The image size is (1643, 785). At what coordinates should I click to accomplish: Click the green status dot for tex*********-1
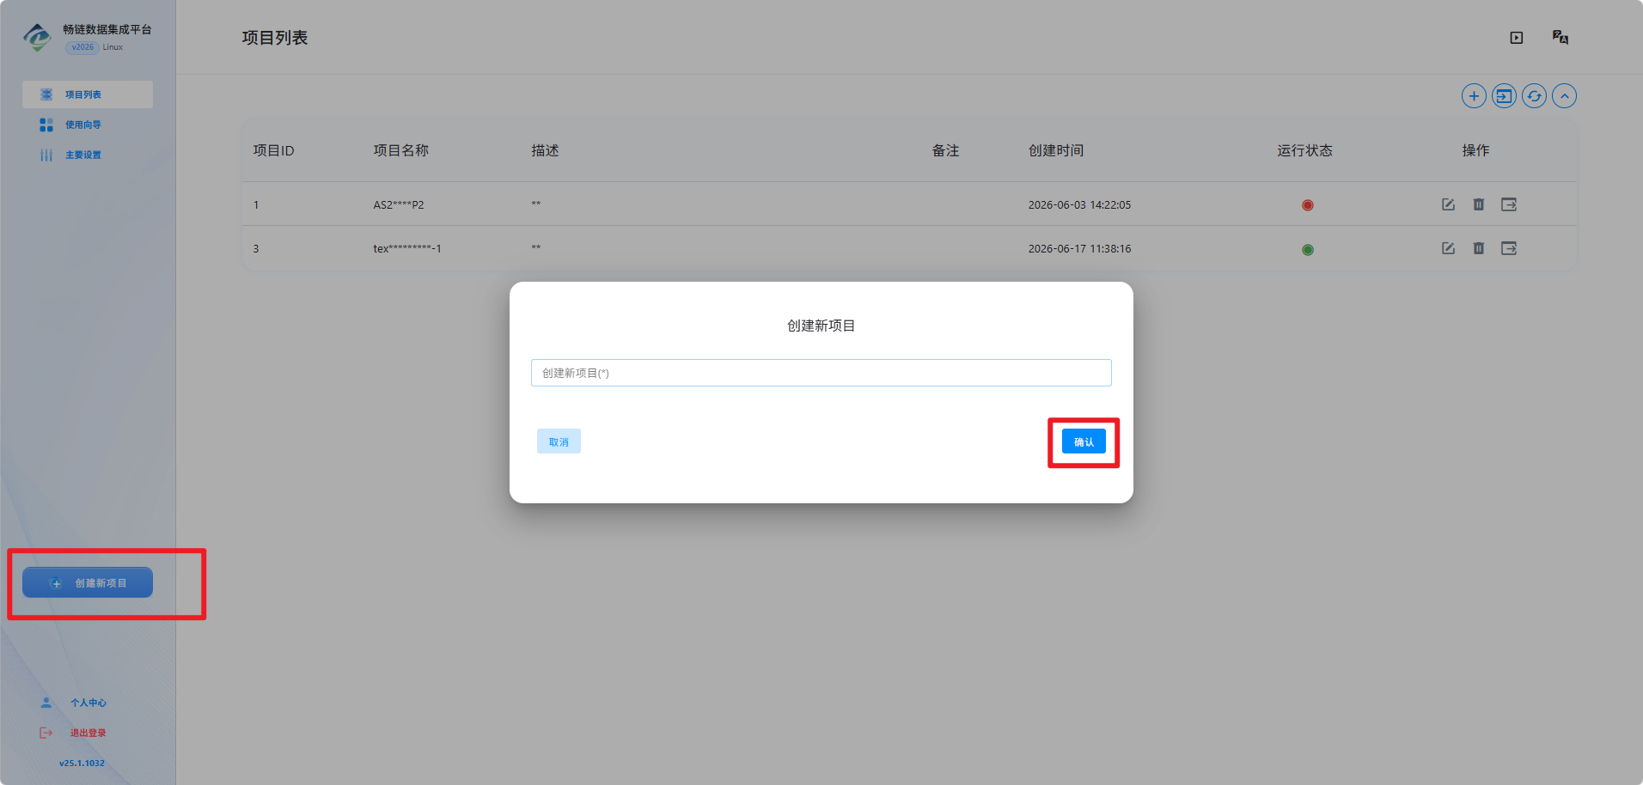pos(1308,250)
